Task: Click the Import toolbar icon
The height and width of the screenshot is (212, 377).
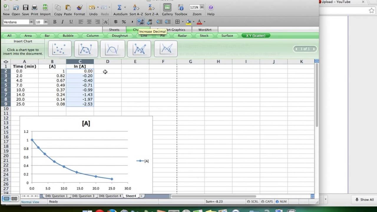Action: click(45, 8)
